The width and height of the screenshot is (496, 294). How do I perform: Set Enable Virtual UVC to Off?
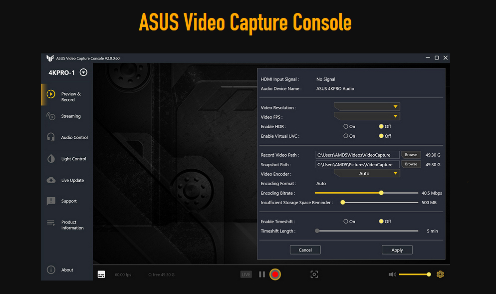click(381, 136)
